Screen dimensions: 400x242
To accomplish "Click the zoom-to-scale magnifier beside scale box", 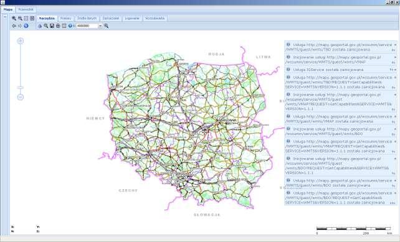I will point(106,26).
